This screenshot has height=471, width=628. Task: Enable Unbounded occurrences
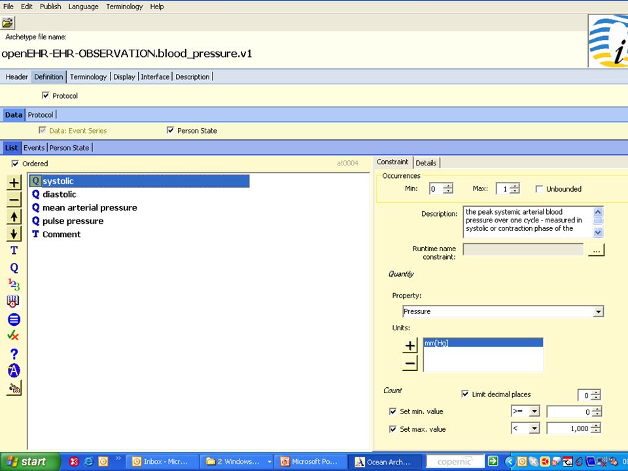point(539,188)
